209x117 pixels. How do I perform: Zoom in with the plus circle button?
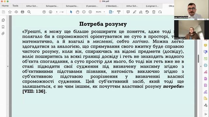(90, 12)
